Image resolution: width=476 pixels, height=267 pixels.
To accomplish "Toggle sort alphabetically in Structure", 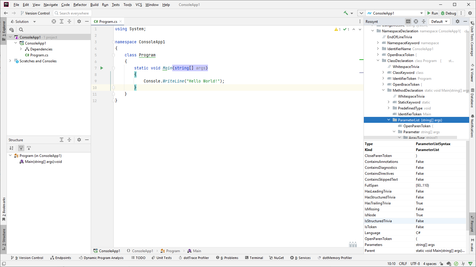I will (11, 148).
